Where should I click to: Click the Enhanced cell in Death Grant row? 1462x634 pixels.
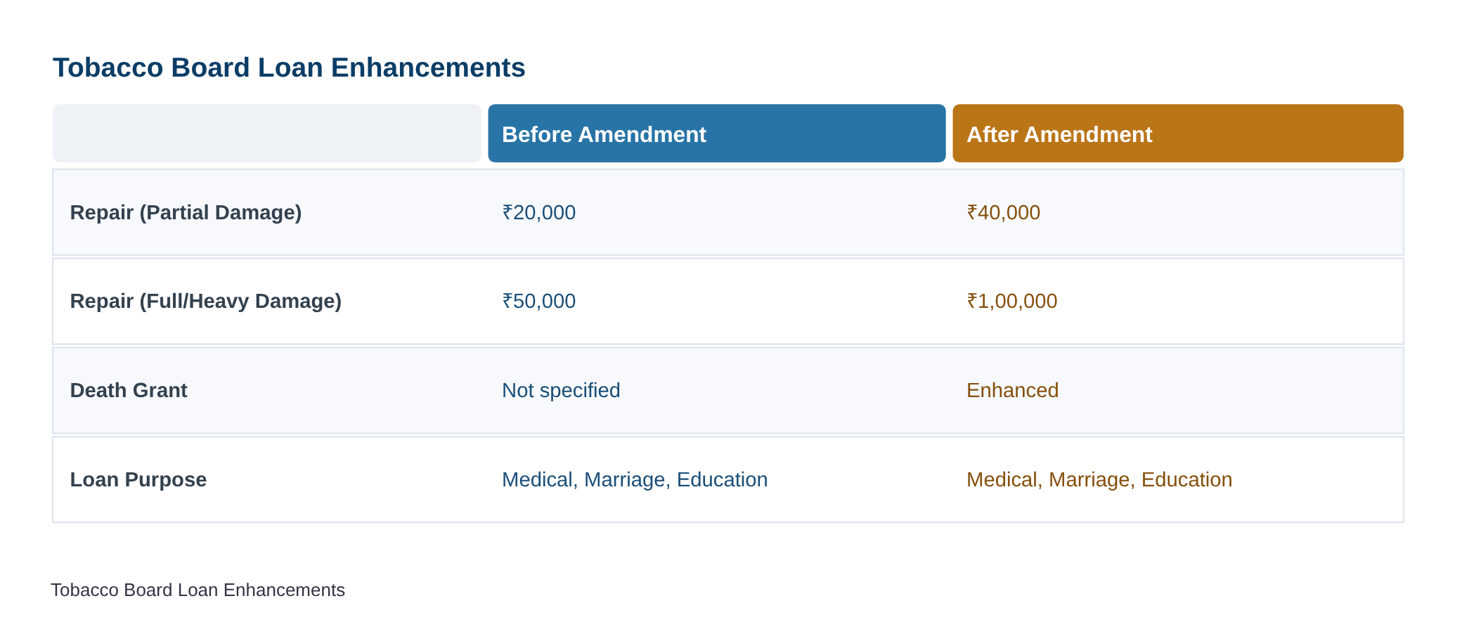coord(1012,390)
